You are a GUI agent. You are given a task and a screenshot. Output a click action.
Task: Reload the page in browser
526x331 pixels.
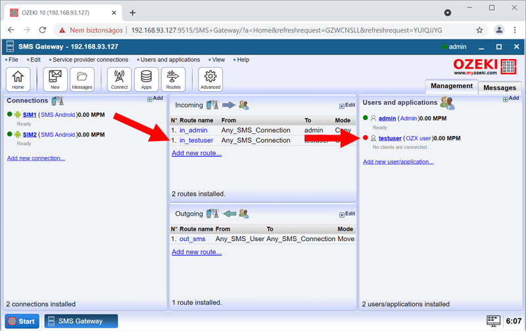coord(43,30)
